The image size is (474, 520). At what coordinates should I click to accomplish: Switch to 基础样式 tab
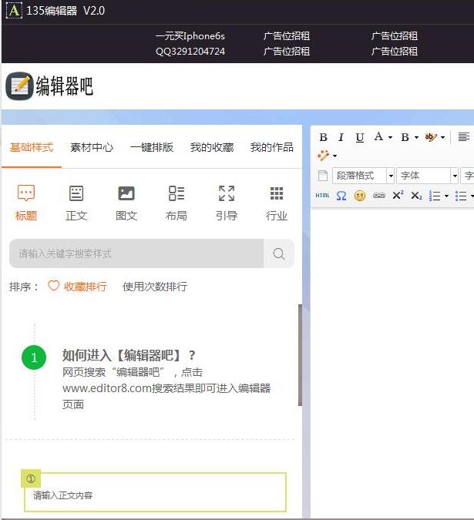pos(32,147)
